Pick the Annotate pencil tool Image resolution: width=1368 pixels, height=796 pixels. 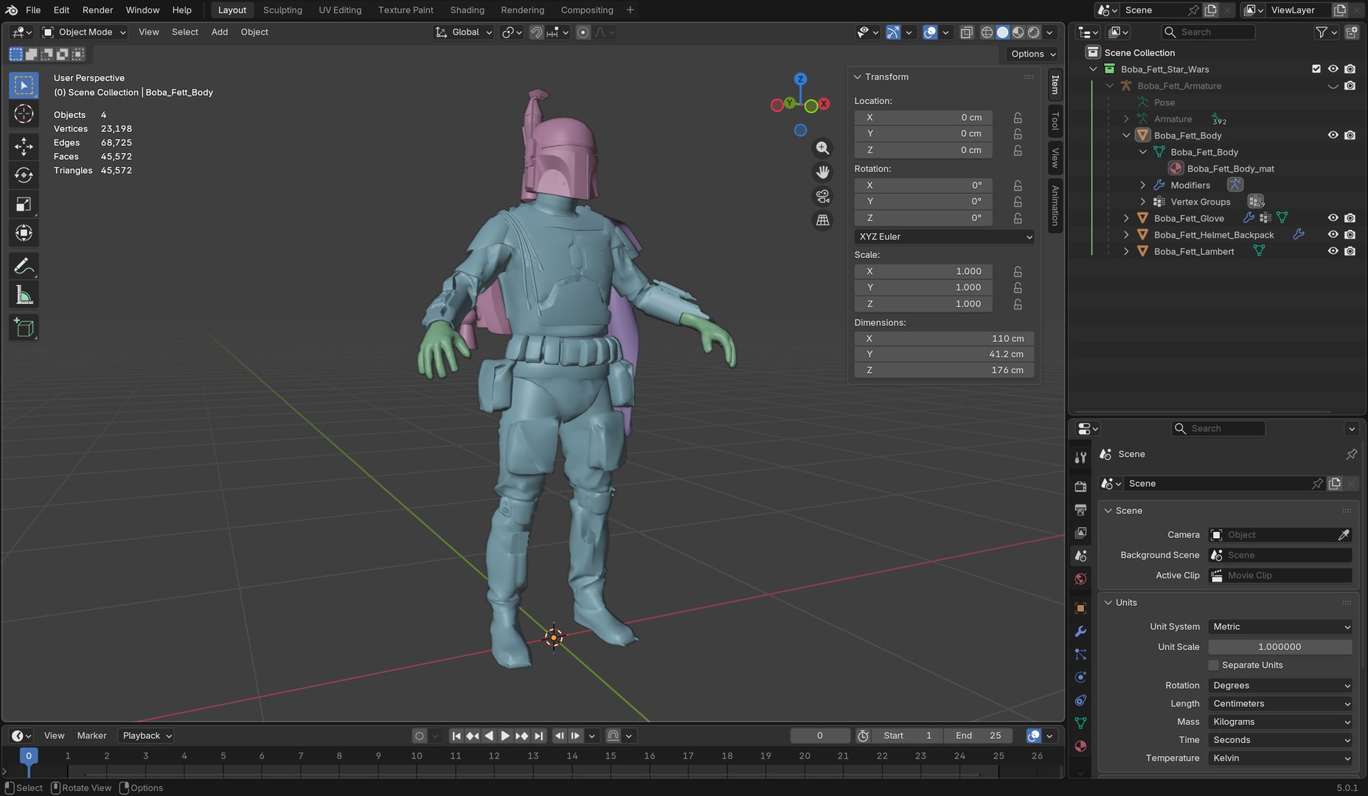click(x=24, y=266)
